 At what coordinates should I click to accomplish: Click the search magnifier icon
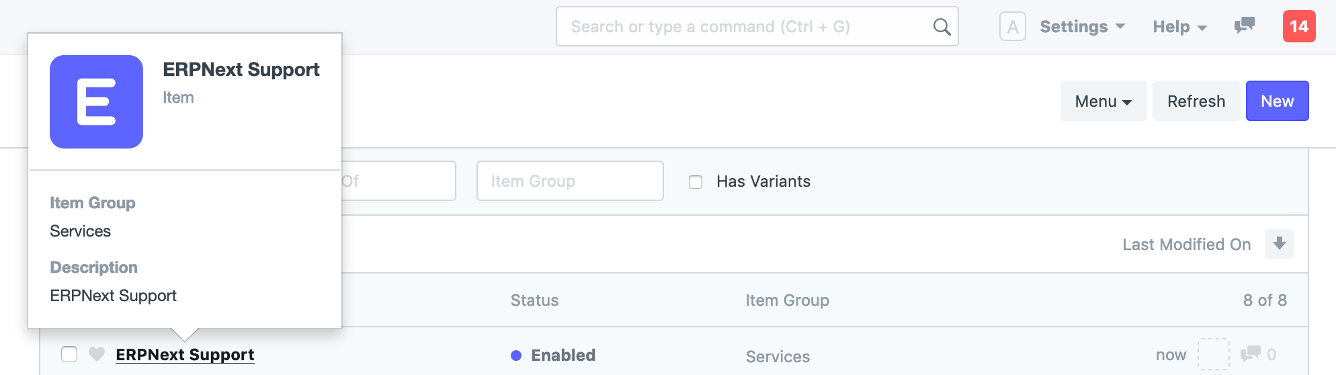click(x=942, y=27)
